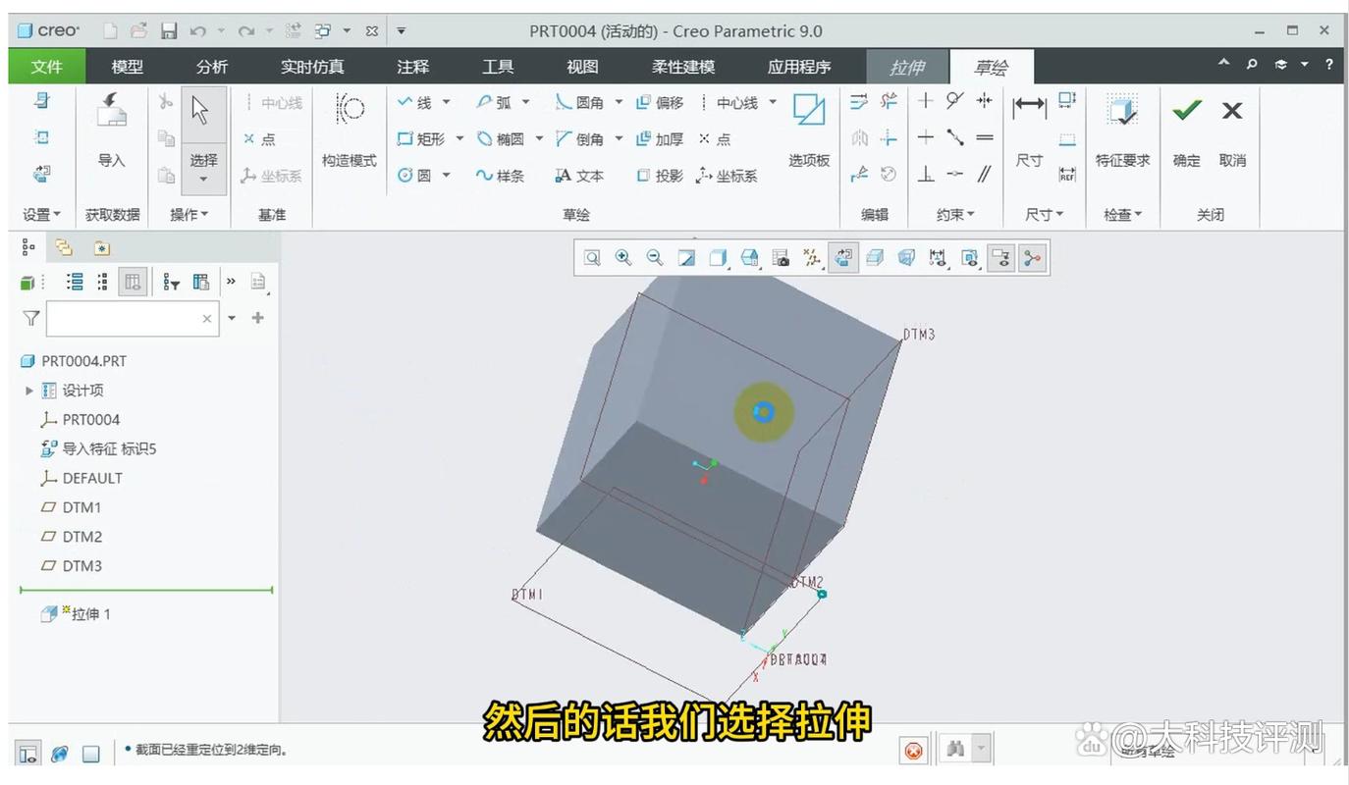Viewport: 1349px width, 785px height.
Task: Click the DTM3 datum label in viewport
Action: click(919, 335)
